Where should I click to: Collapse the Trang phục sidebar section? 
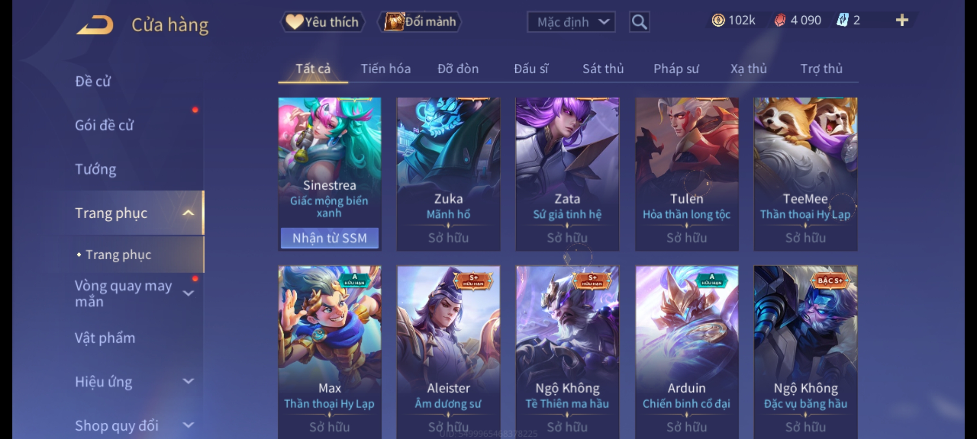click(188, 213)
